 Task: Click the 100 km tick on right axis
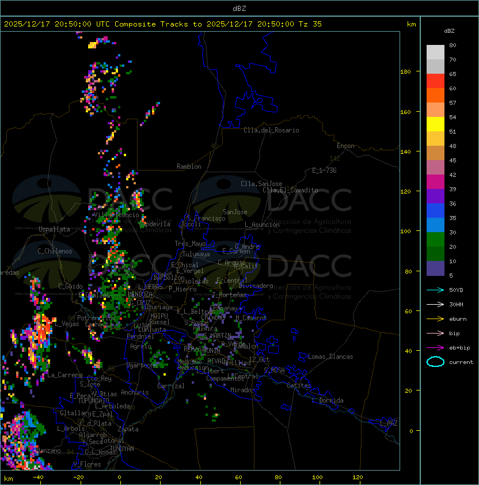405,232
